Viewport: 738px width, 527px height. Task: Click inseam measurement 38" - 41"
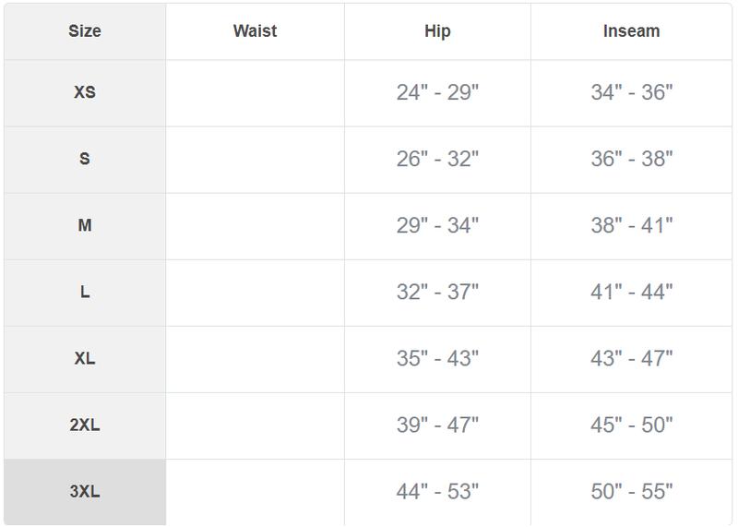coord(631,225)
